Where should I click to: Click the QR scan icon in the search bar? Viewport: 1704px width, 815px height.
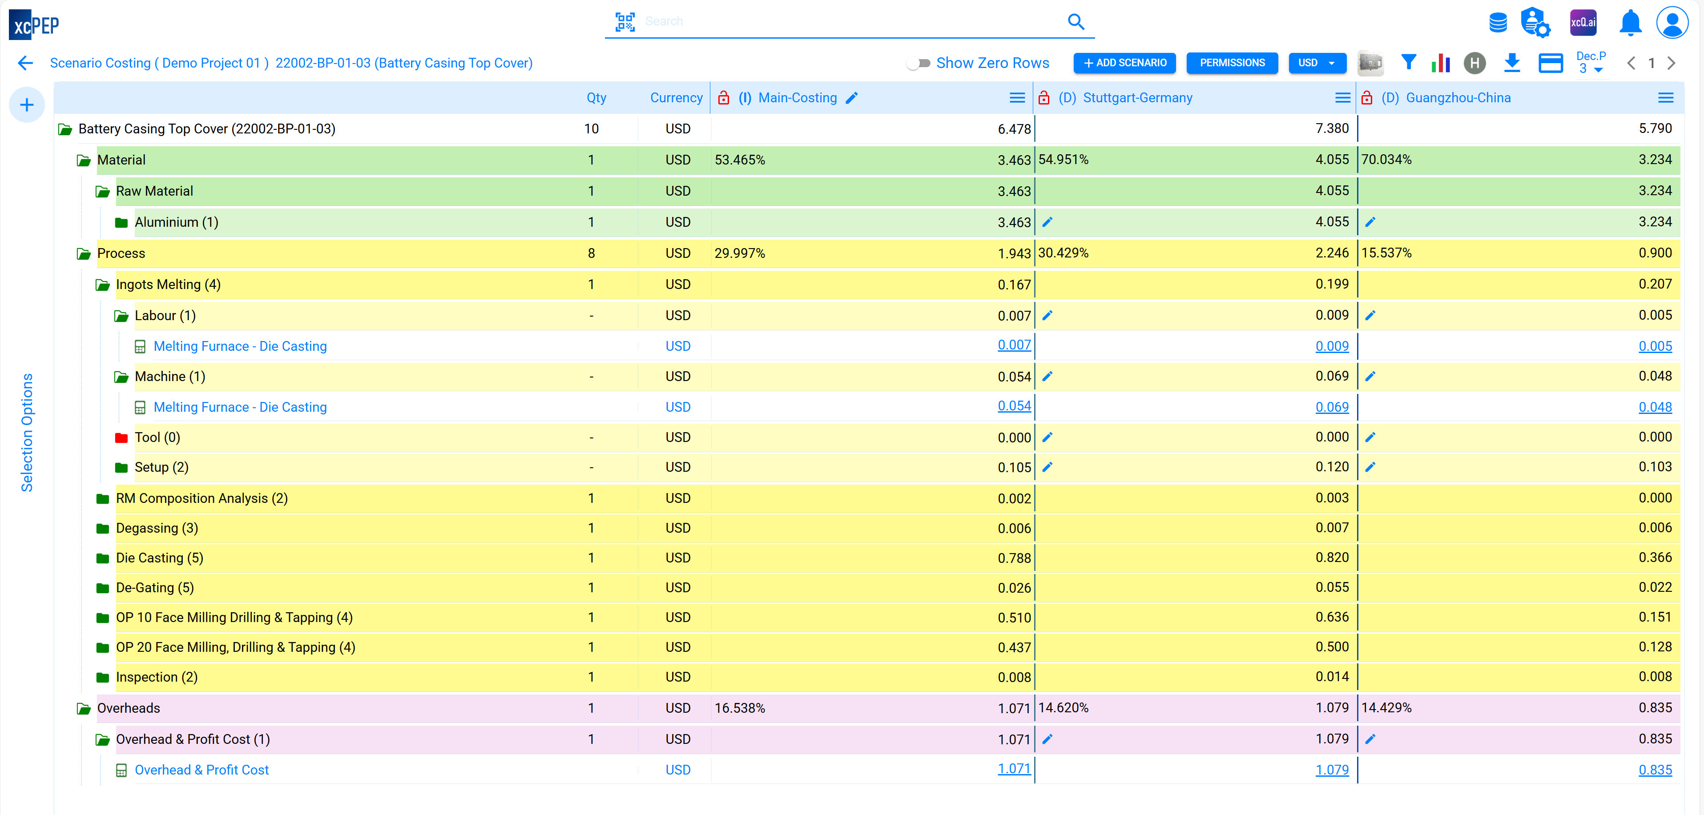pyautogui.click(x=624, y=21)
